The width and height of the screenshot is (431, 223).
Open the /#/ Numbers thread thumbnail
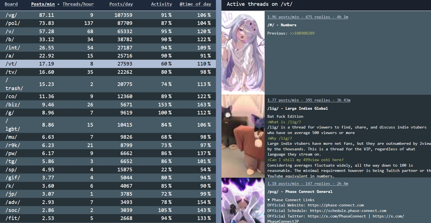click(x=243, y=53)
